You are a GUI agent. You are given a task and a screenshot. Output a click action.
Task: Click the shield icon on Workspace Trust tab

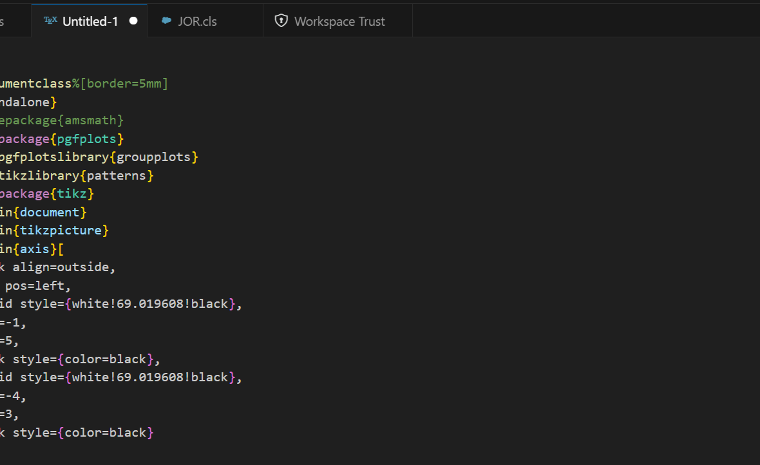281,21
